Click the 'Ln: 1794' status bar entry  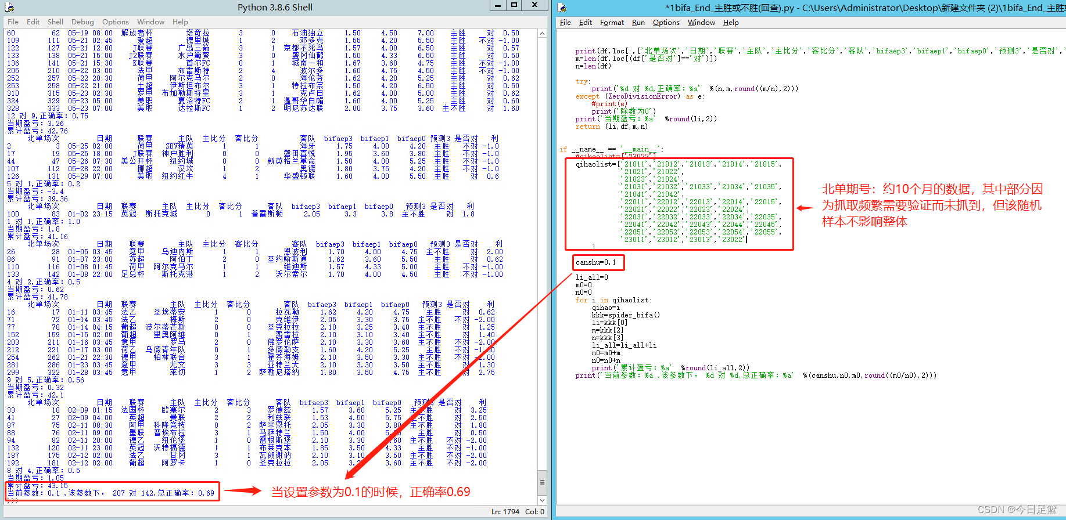coord(505,512)
